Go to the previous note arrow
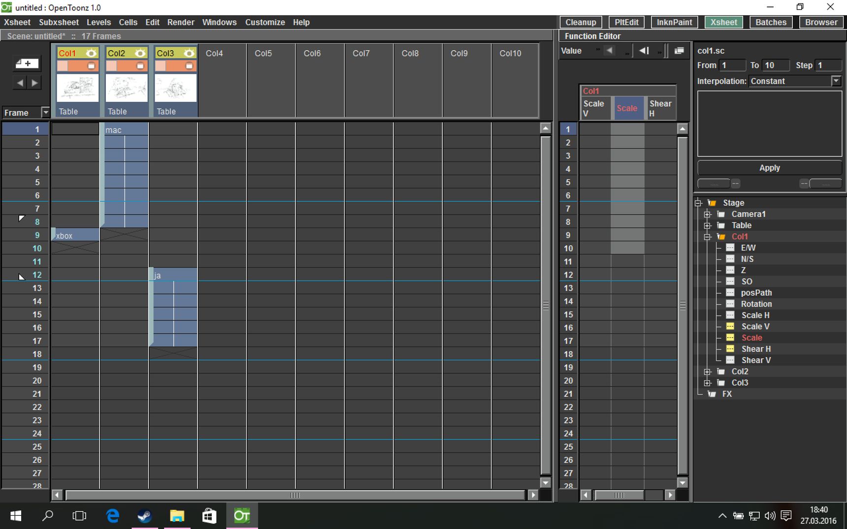The width and height of the screenshot is (847, 529). (20, 83)
